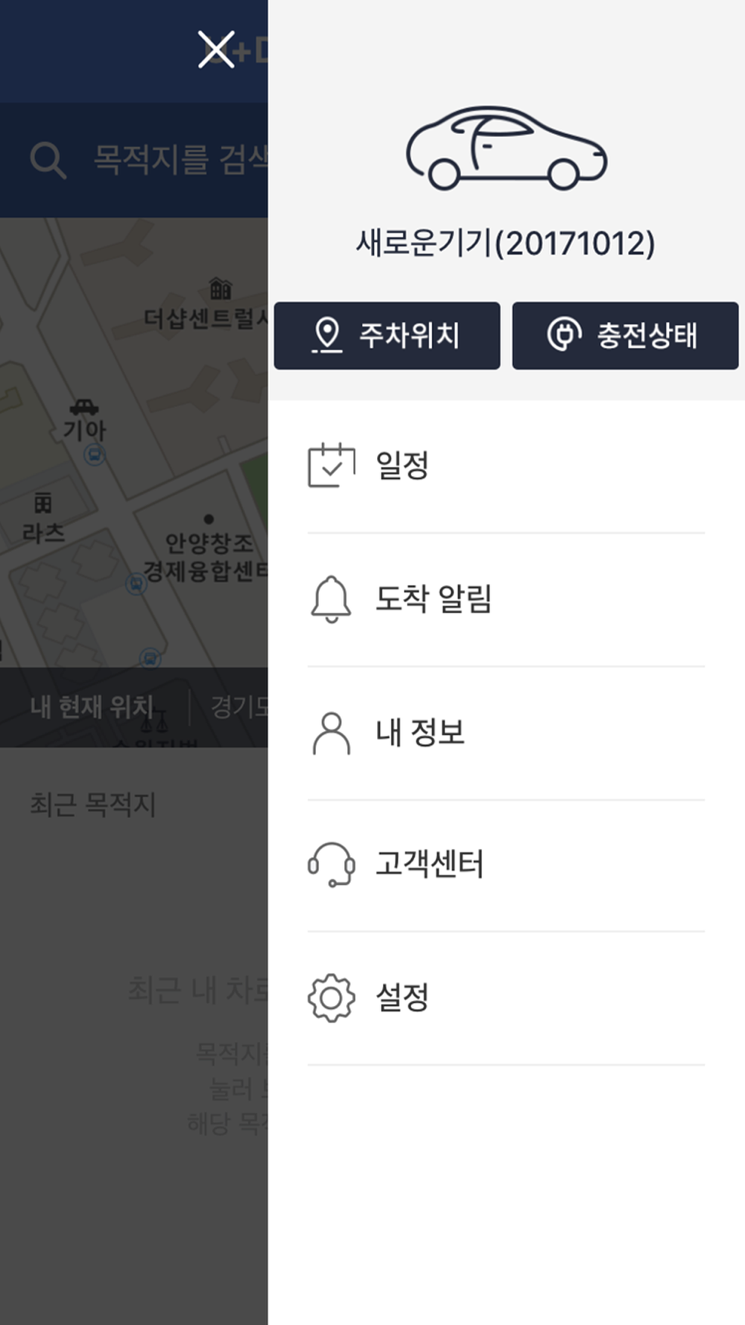Tap the 안양창조경제융합센터 map label
This screenshot has width=745, height=1325.
point(205,557)
